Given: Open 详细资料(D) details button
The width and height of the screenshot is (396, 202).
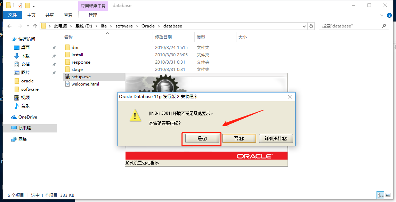Looking at the screenshot, I should [x=276, y=138].
